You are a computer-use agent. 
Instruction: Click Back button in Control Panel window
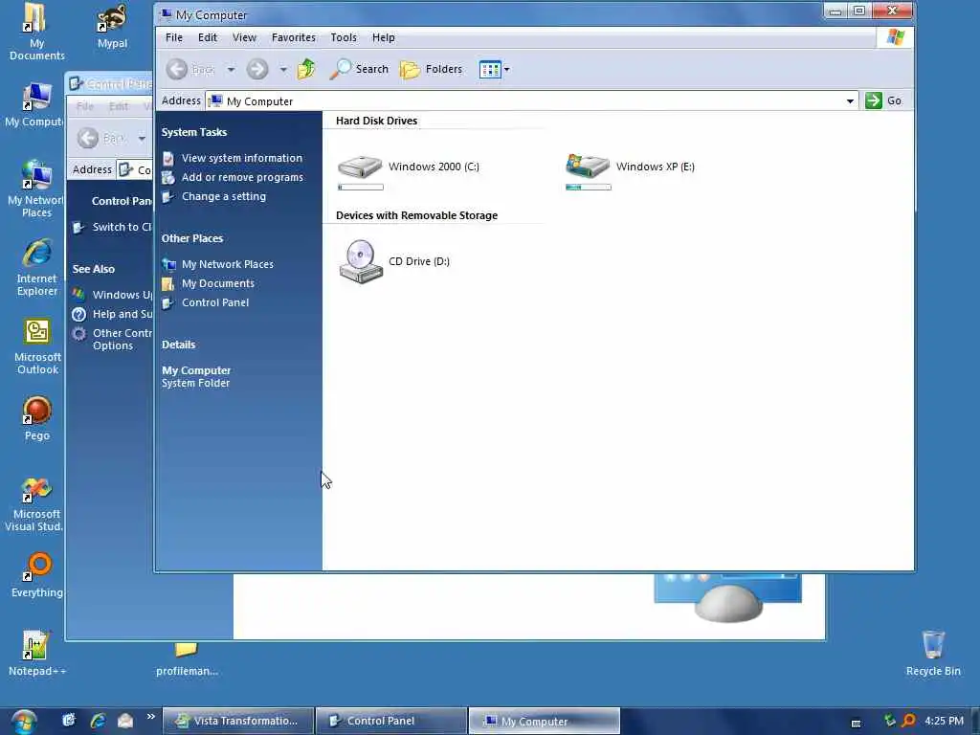pos(100,138)
